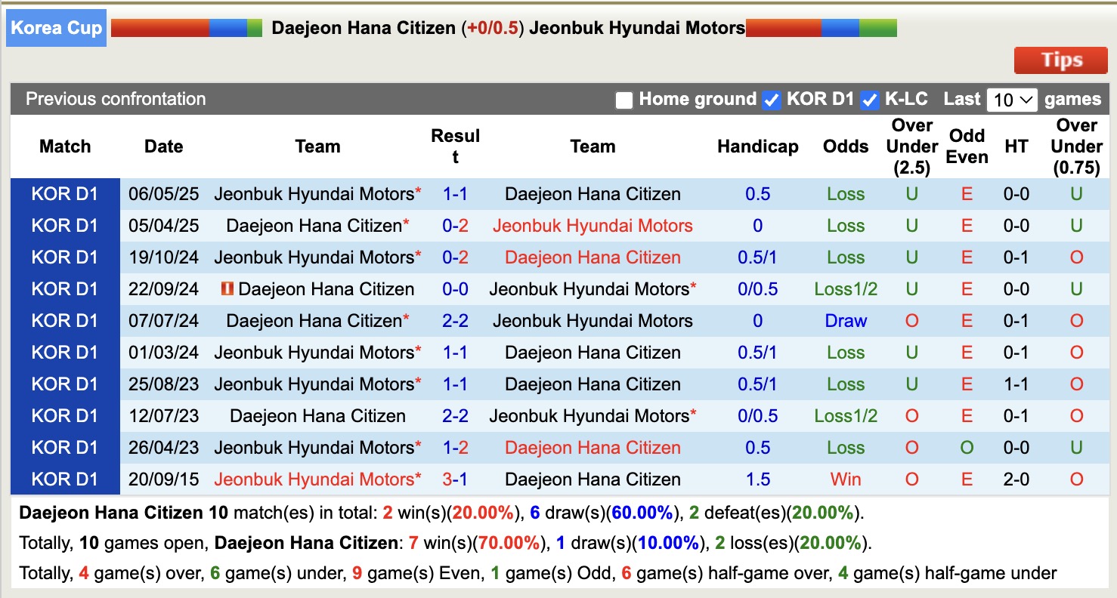Uncheck the KOR D1 filter checkbox

[772, 99]
